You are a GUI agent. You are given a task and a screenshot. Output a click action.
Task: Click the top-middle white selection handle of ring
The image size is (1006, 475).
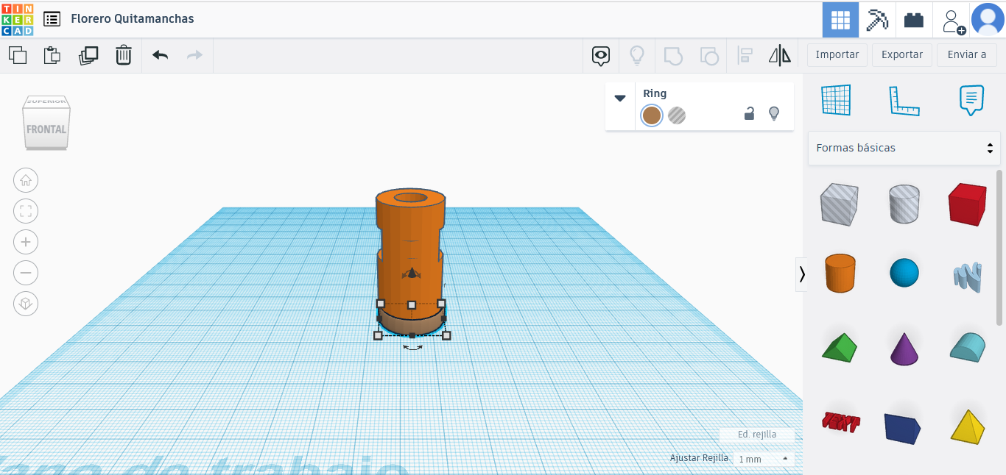click(x=412, y=304)
